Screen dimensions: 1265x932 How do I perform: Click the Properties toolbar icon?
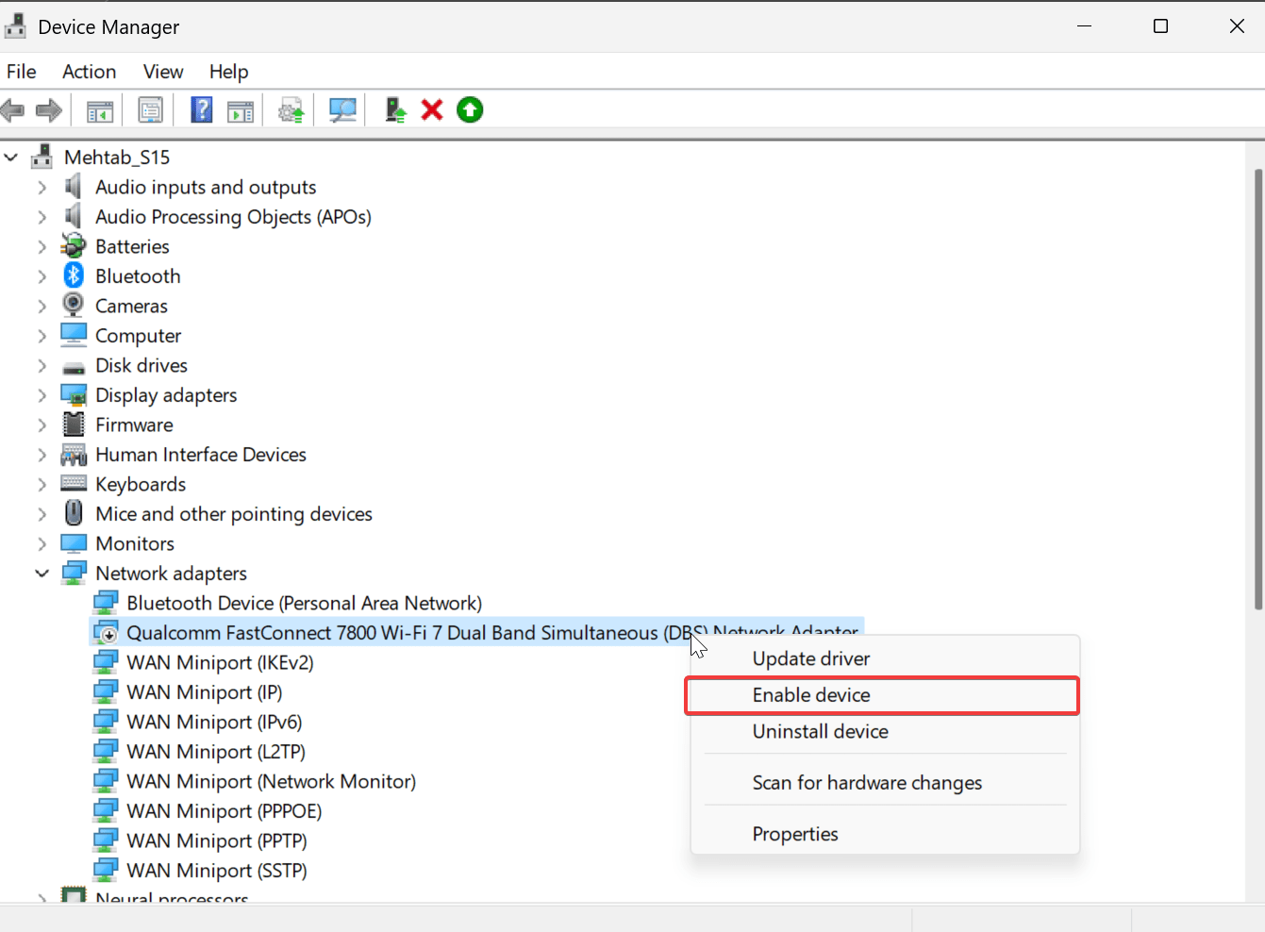[151, 110]
